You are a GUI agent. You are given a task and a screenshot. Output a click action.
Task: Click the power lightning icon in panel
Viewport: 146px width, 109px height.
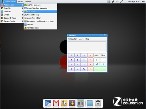click(113, 1)
